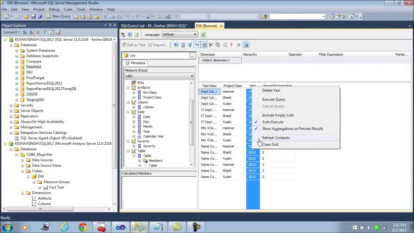Click the Add Calculated Member icon
414x233 pixels.
click(183, 45)
